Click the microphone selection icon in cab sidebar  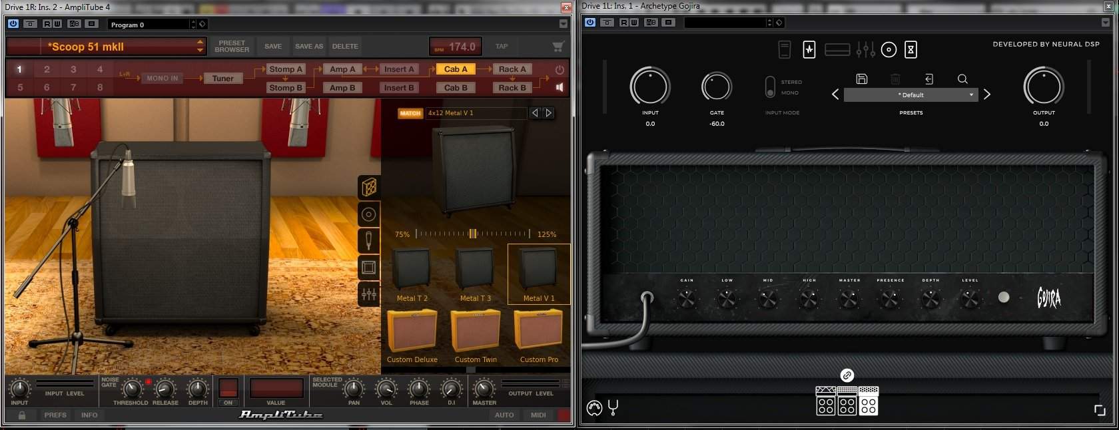369,240
